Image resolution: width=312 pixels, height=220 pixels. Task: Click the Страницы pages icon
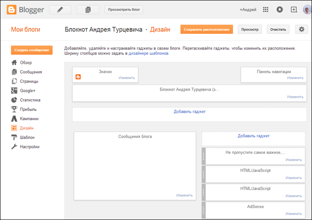14,81
